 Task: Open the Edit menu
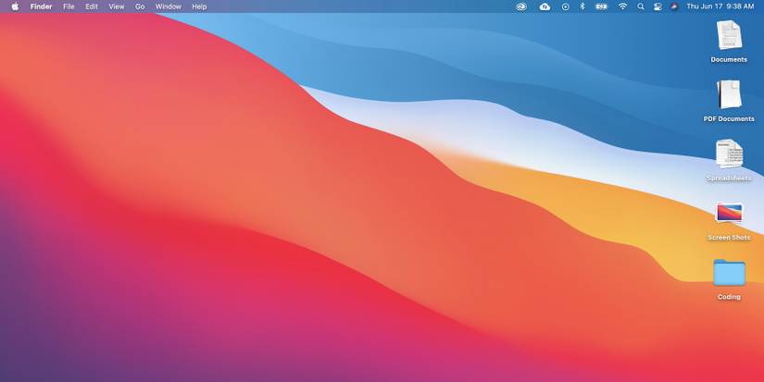(x=92, y=6)
